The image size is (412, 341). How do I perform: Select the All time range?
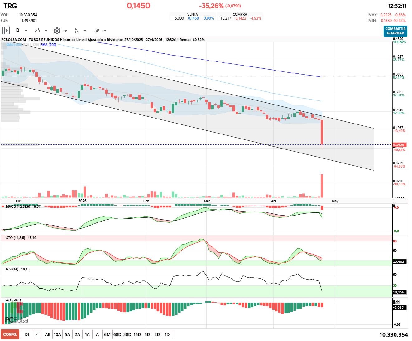(x=47, y=334)
